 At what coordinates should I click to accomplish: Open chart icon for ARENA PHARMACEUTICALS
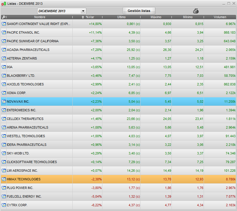click(x=4, y=127)
